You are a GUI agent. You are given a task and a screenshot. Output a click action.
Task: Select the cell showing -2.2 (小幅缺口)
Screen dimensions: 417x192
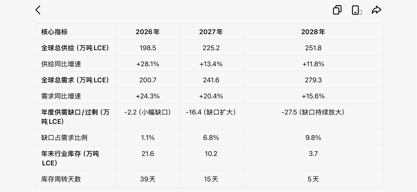[x=148, y=112]
